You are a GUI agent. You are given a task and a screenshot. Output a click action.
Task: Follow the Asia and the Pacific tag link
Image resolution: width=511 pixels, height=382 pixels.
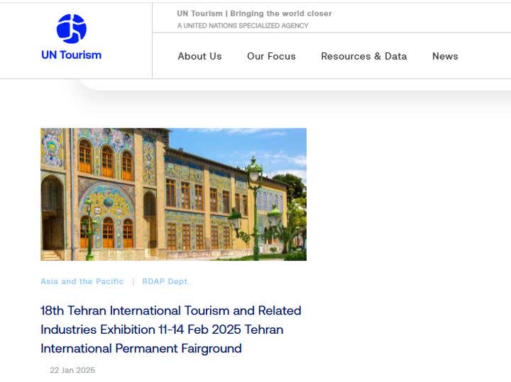[x=82, y=281]
